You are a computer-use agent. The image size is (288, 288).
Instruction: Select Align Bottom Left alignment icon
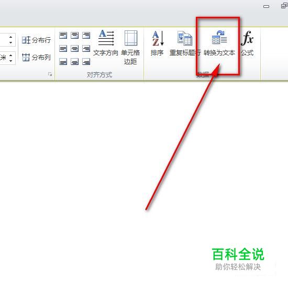[63, 62]
